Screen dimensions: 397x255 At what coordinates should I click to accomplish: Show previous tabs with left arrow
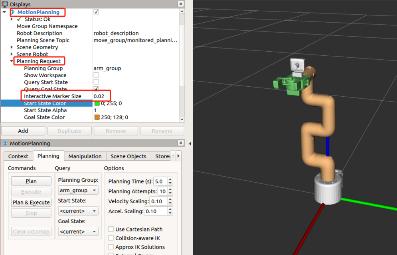pos(173,156)
